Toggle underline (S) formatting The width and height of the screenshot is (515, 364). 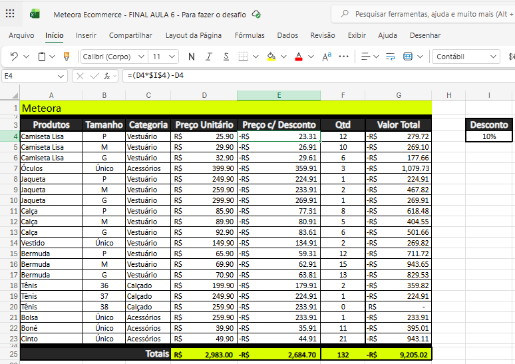(226, 57)
